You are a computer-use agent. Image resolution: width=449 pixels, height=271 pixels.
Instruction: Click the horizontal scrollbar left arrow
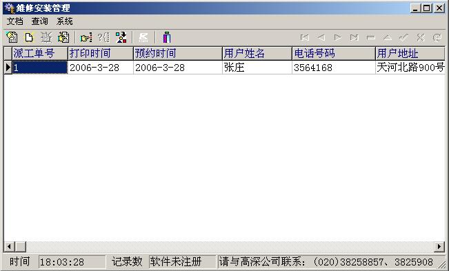click(x=9, y=246)
